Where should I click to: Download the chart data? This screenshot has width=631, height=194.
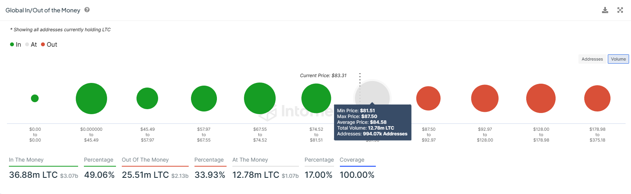tap(605, 10)
